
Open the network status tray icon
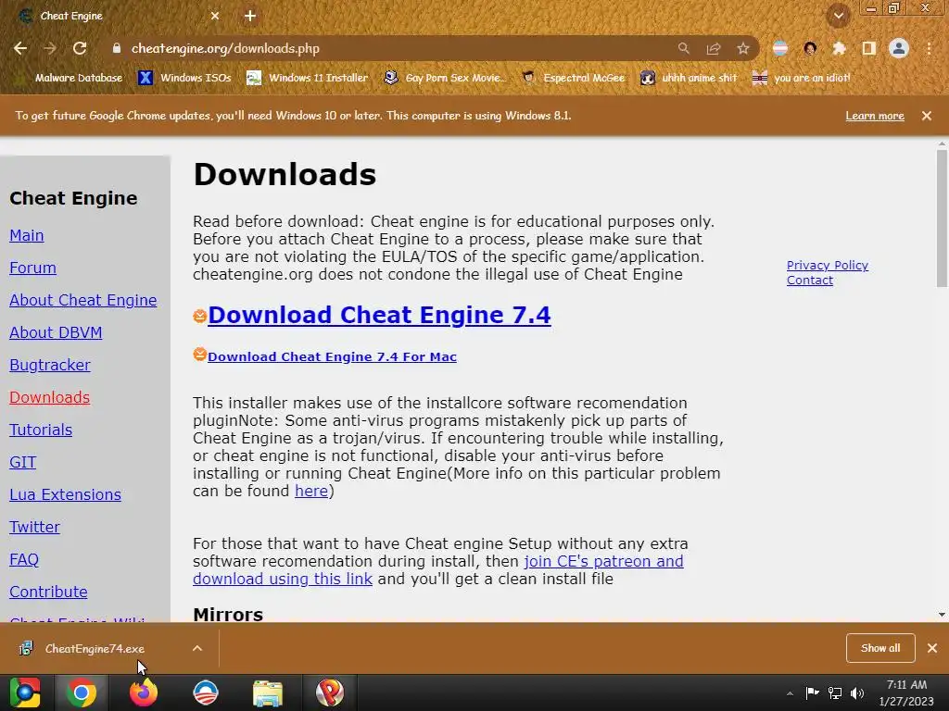click(835, 693)
